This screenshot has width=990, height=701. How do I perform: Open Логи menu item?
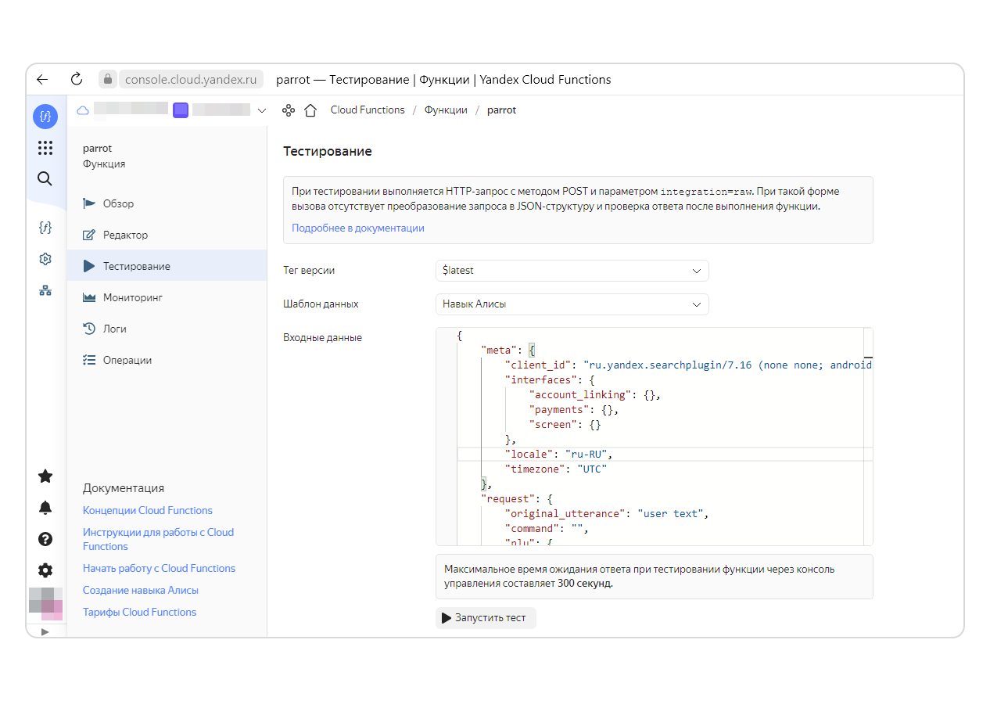[x=167, y=329]
